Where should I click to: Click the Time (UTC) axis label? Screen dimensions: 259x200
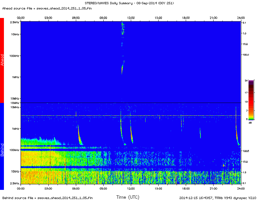point(128,197)
